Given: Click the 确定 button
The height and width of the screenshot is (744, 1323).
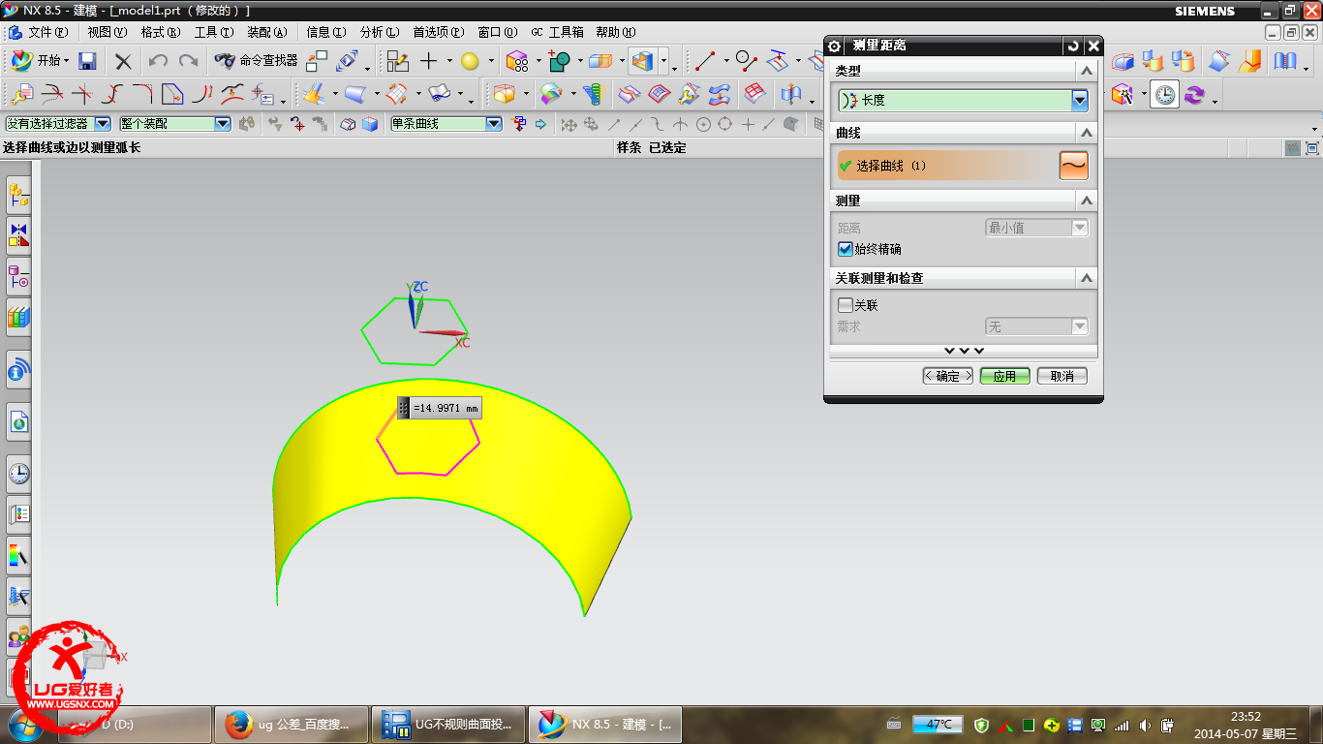Looking at the screenshot, I should tap(947, 376).
